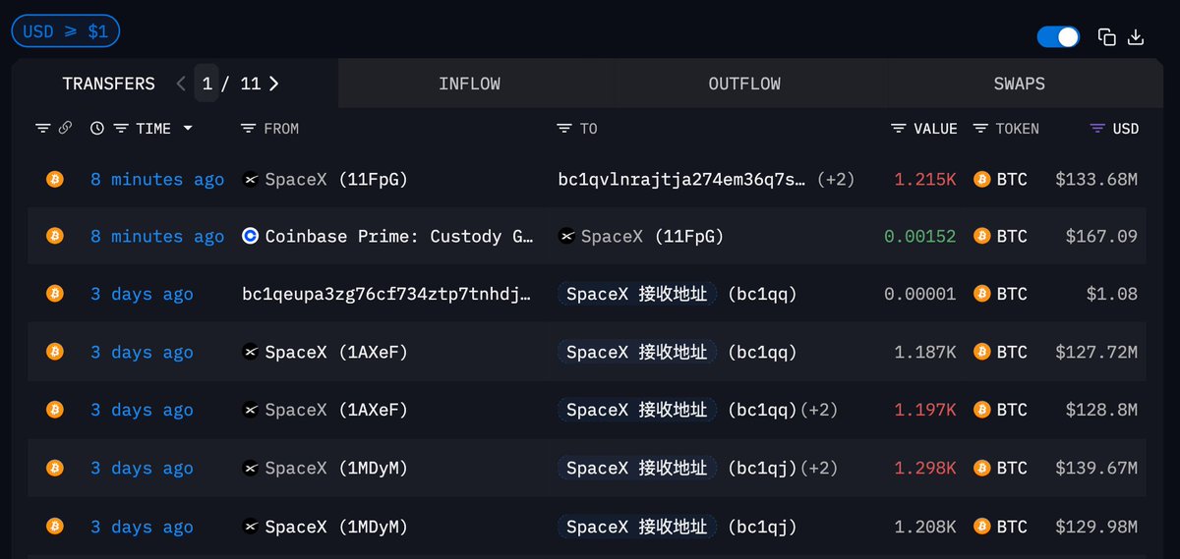Click the copy icon at top right
The width and height of the screenshot is (1180, 559).
point(1106,37)
